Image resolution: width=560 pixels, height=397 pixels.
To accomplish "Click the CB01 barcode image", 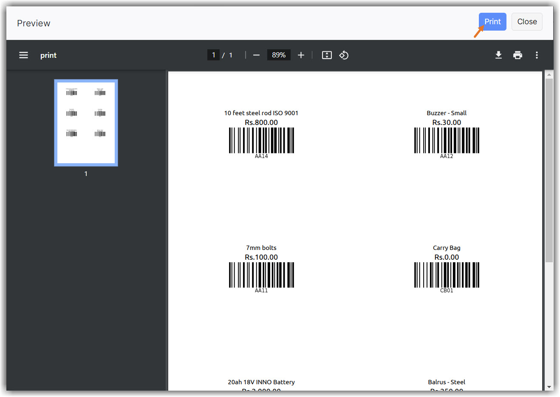I will 447,275.
